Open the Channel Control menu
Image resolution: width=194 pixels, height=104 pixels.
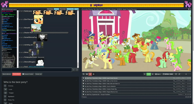[x=28, y=74]
